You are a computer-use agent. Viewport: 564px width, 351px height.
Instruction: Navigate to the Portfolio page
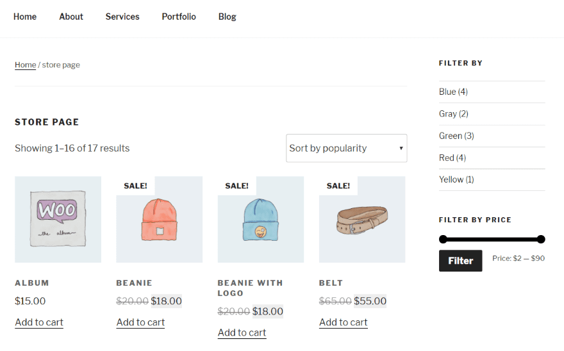pyautogui.click(x=179, y=17)
